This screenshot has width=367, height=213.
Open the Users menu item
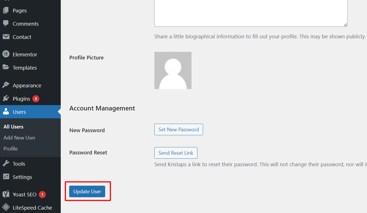click(x=19, y=112)
